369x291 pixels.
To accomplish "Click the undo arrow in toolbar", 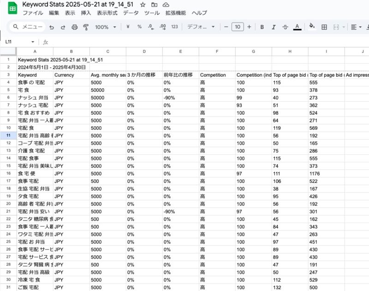I will point(52,27).
